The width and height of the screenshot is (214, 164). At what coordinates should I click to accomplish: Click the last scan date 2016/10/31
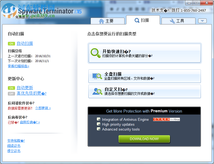pyautogui.click(x=43, y=56)
